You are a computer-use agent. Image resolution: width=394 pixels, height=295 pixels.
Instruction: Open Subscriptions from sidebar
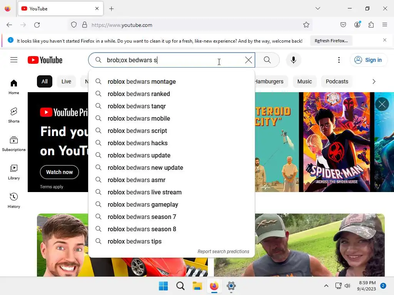point(14,144)
